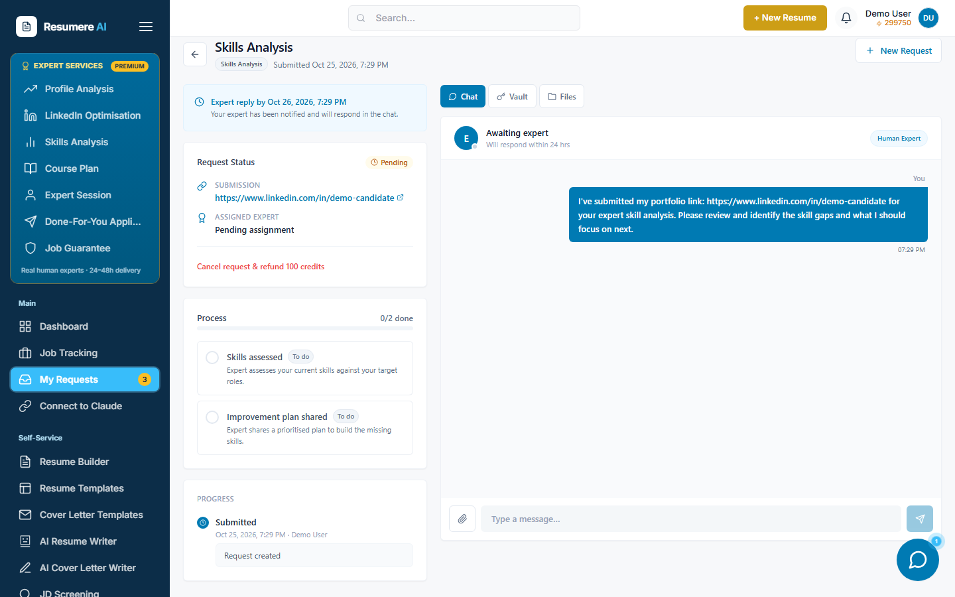955x597 pixels.
Task: Attach a file with paperclip icon
Action: tap(462, 519)
